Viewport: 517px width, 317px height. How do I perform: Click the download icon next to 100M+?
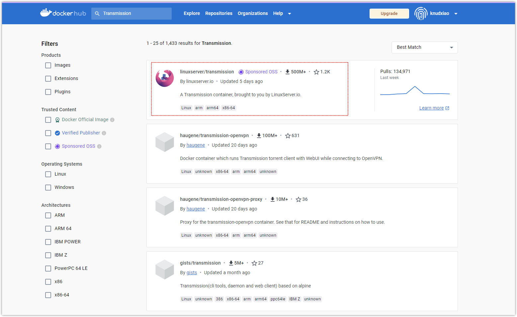259,135
